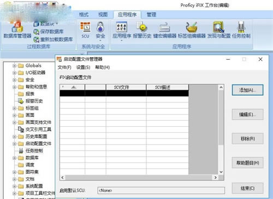Open 报警历史 from the ribbon
Viewport: 273px width, 199px height.
click(142, 30)
